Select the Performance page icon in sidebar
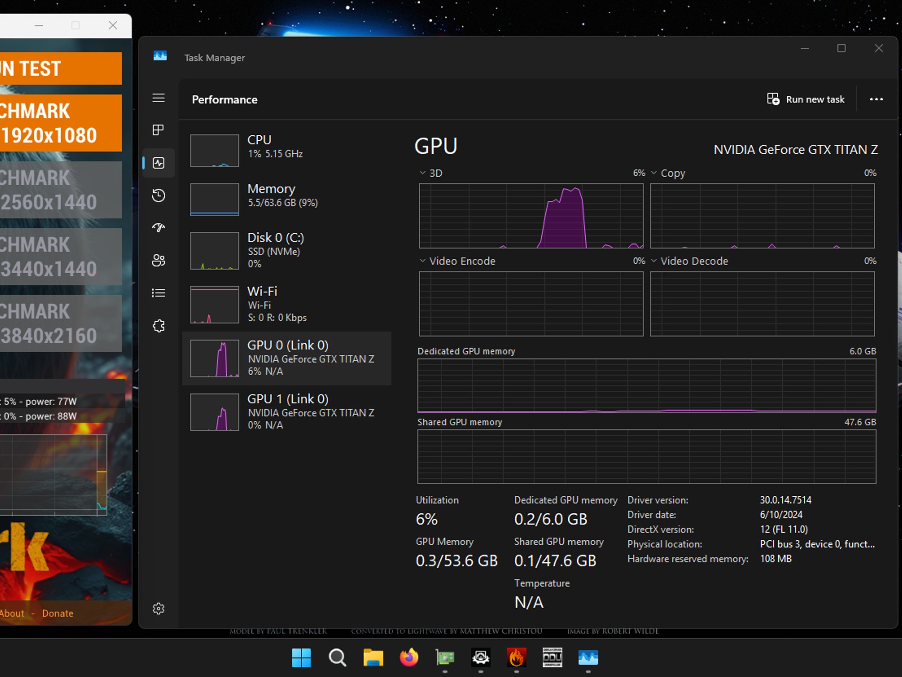Screen dimensions: 902x677 click(x=159, y=163)
